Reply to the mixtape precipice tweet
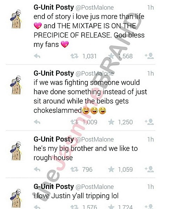The height and width of the screenshot is (209, 173). pyautogui.click(x=37, y=56)
